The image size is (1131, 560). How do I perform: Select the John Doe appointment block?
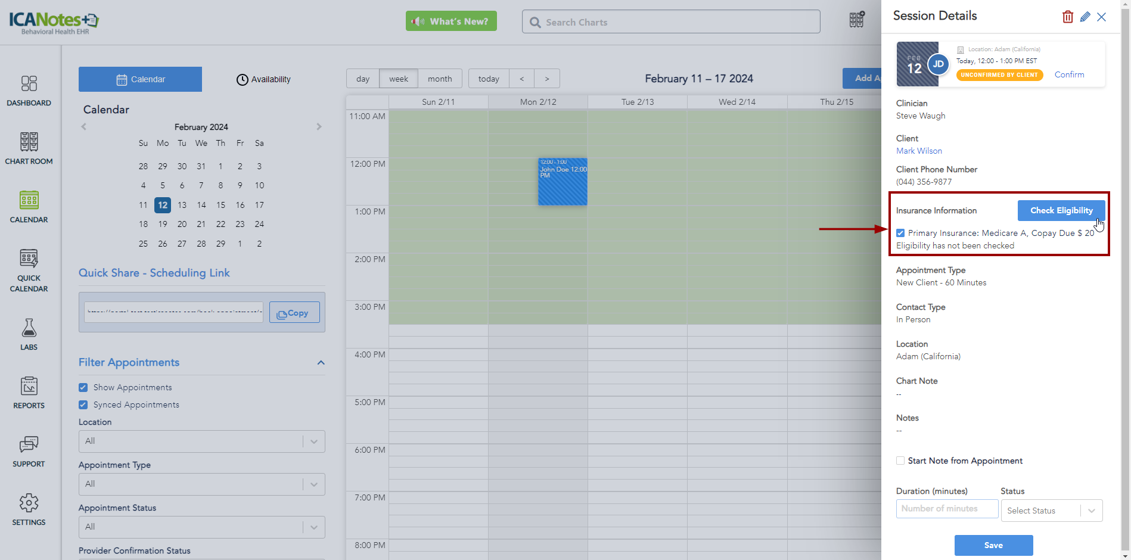(x=563, y=182)
